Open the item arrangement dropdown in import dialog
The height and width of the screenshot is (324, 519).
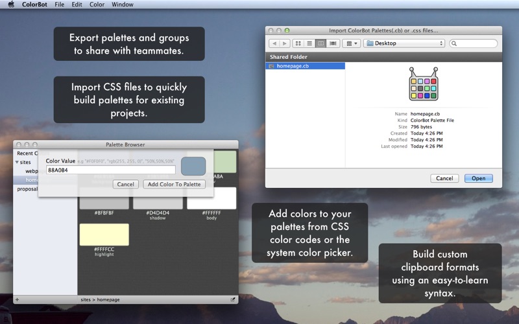351,43
